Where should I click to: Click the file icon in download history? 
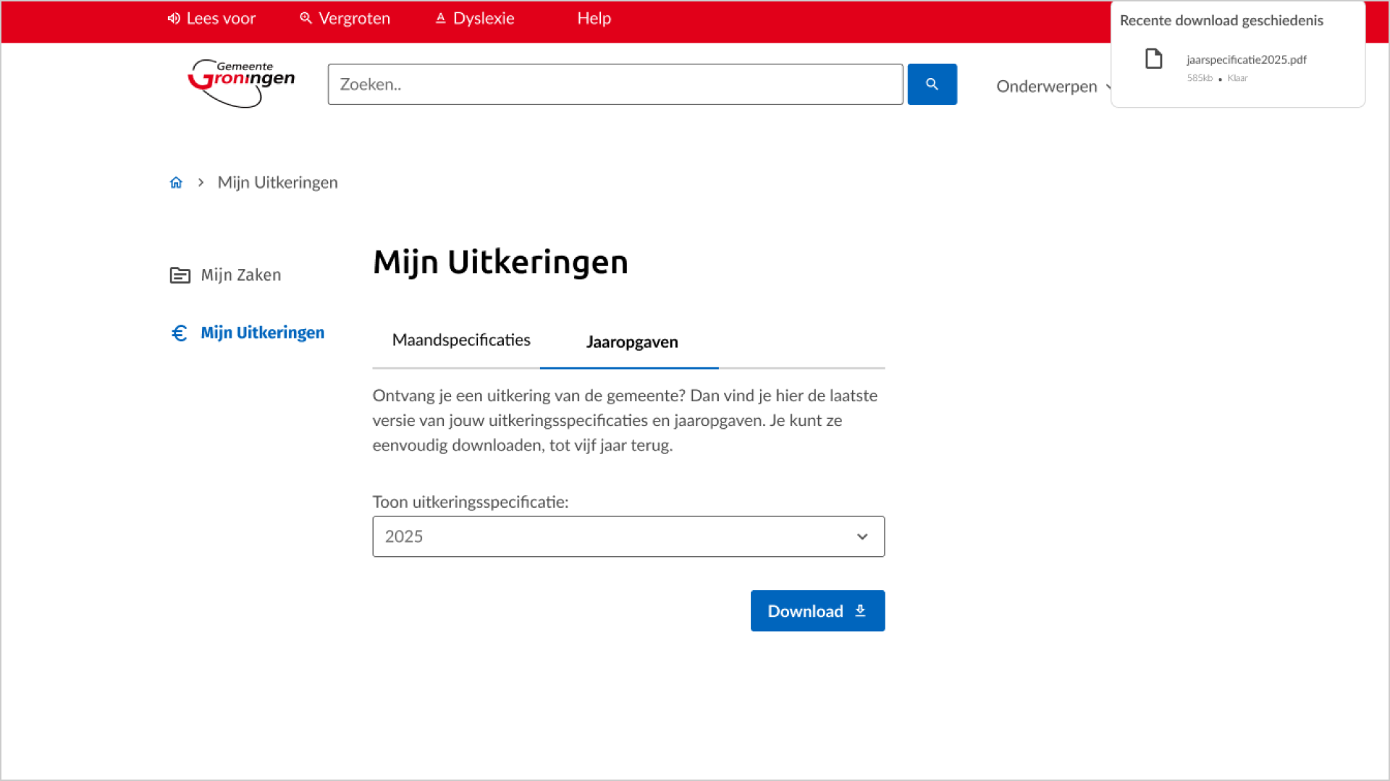coord(1153,59)
